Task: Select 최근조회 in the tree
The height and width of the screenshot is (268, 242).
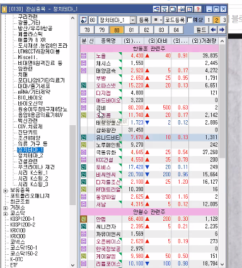Action: (x=20, y=202)
